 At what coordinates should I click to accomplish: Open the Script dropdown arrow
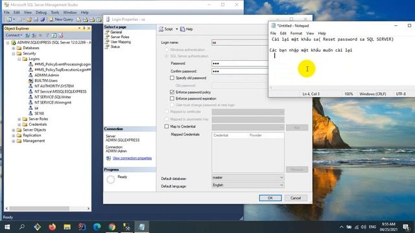(177, 29)
